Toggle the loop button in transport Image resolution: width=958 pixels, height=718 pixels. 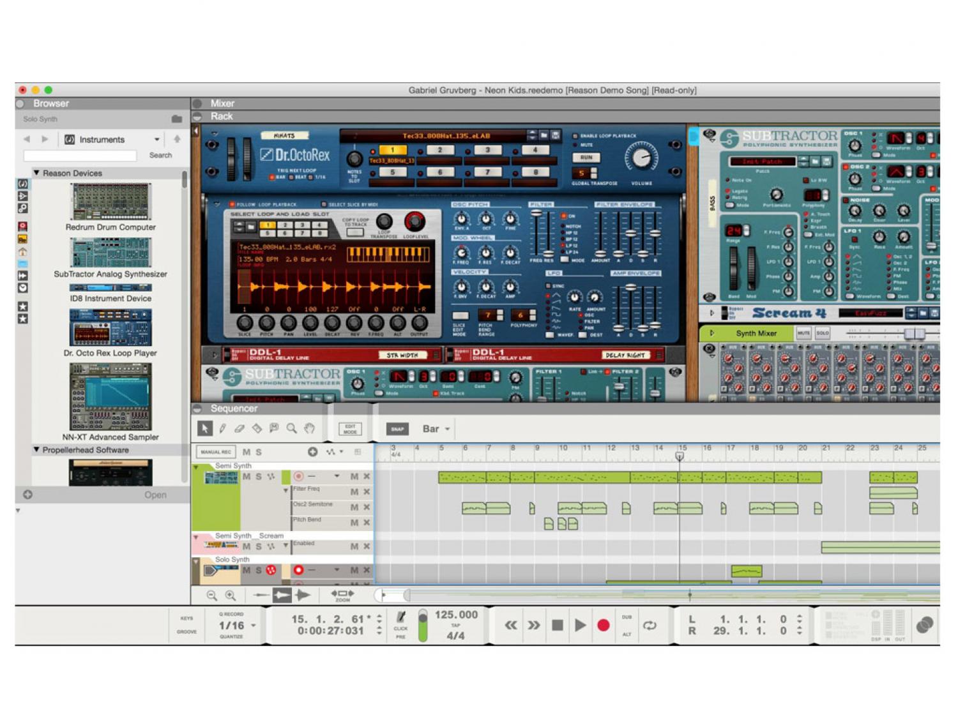pyautogui.click(x=650, y=625)
